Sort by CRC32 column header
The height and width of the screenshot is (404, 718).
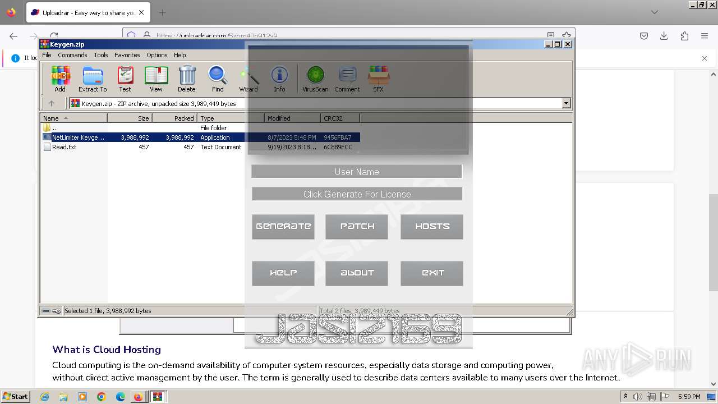340,118
